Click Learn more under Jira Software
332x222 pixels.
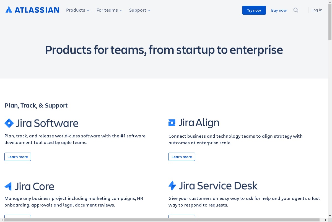[x=18, y=157]
